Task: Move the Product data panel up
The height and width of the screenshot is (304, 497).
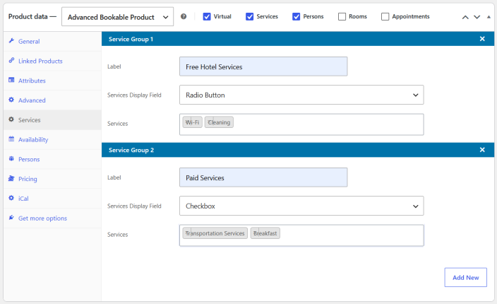Action: click(x=465, y=17)
